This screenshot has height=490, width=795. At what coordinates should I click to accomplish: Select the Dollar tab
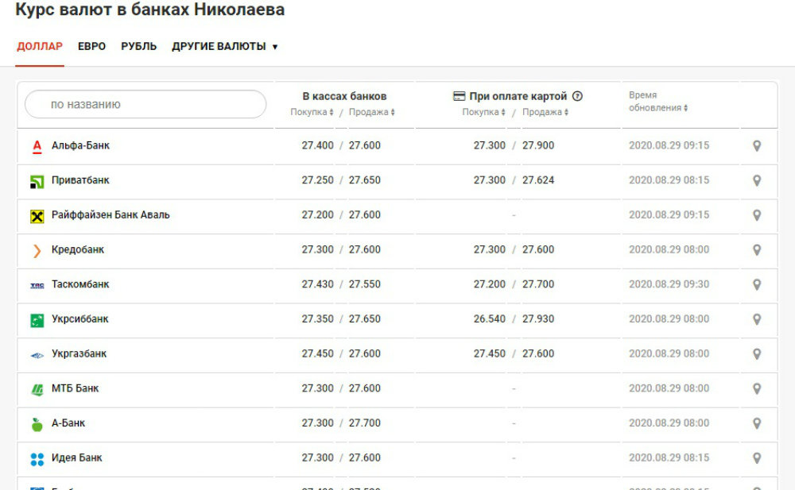[39, 47]
